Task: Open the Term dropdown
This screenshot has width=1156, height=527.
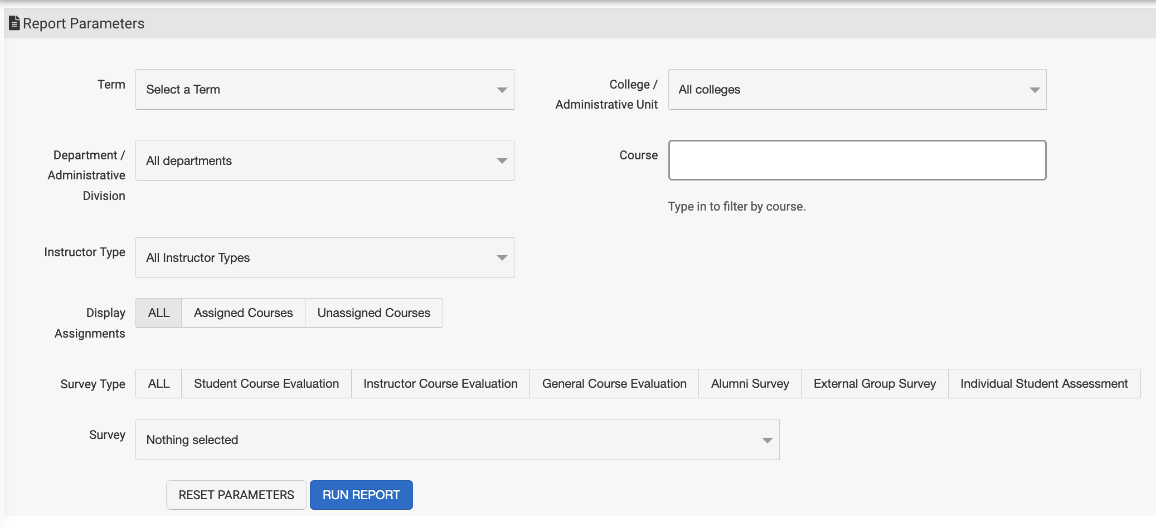Action: (x=324, y=90)
